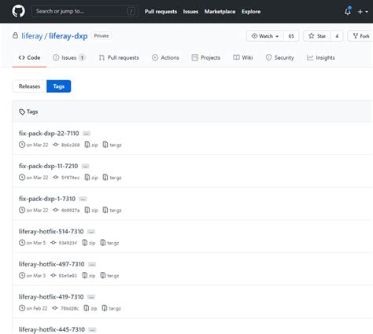Screen dimensions: 373x334
Task: Select the blue Tags button
Action: tap(58, 86)
